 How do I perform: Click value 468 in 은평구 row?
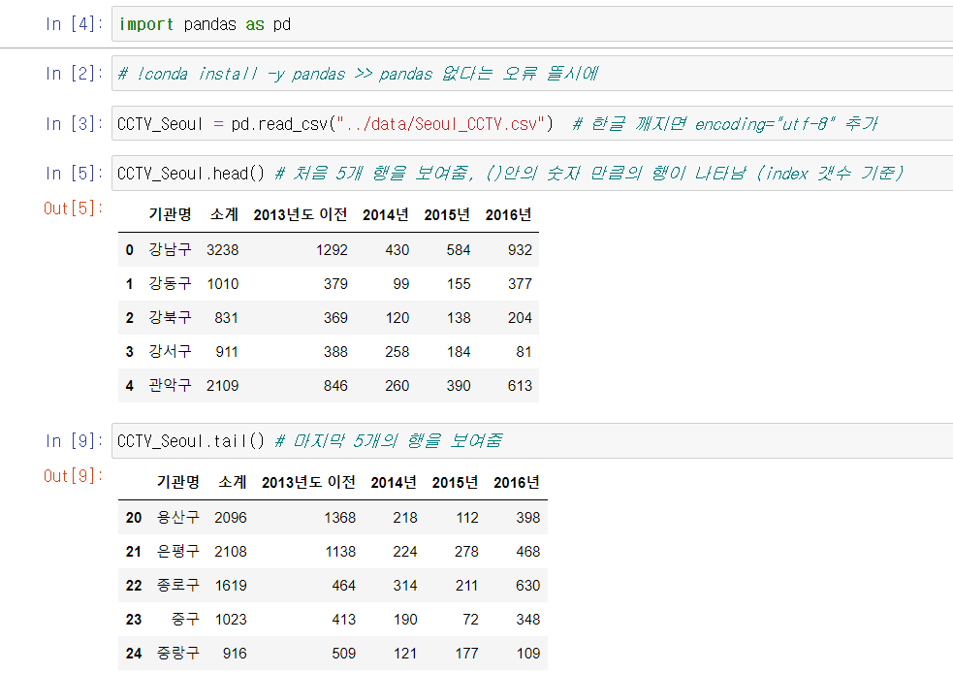click(x=528, y=552)
